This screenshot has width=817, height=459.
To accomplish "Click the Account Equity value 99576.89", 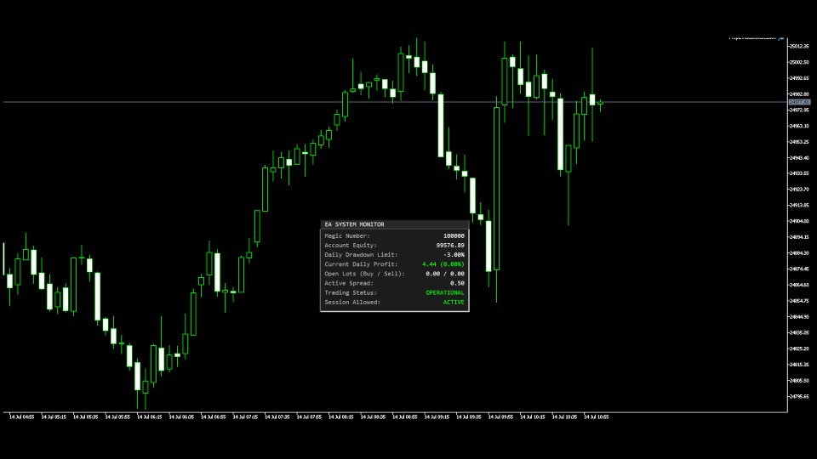I will pyautogui.click(x=450, y=245).
